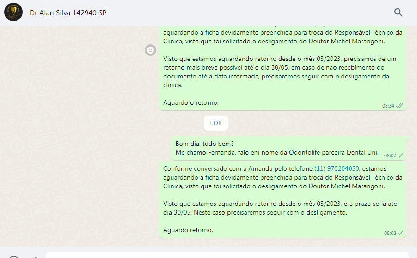Click the check mark next to 08:08
Viewport: 417px width, 258px height.
coord(400,233)
